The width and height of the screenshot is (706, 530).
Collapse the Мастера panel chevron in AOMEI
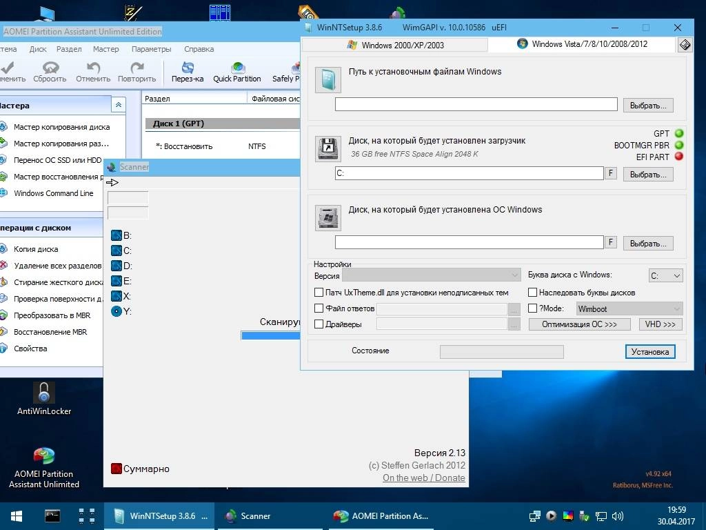click(119, 105)
